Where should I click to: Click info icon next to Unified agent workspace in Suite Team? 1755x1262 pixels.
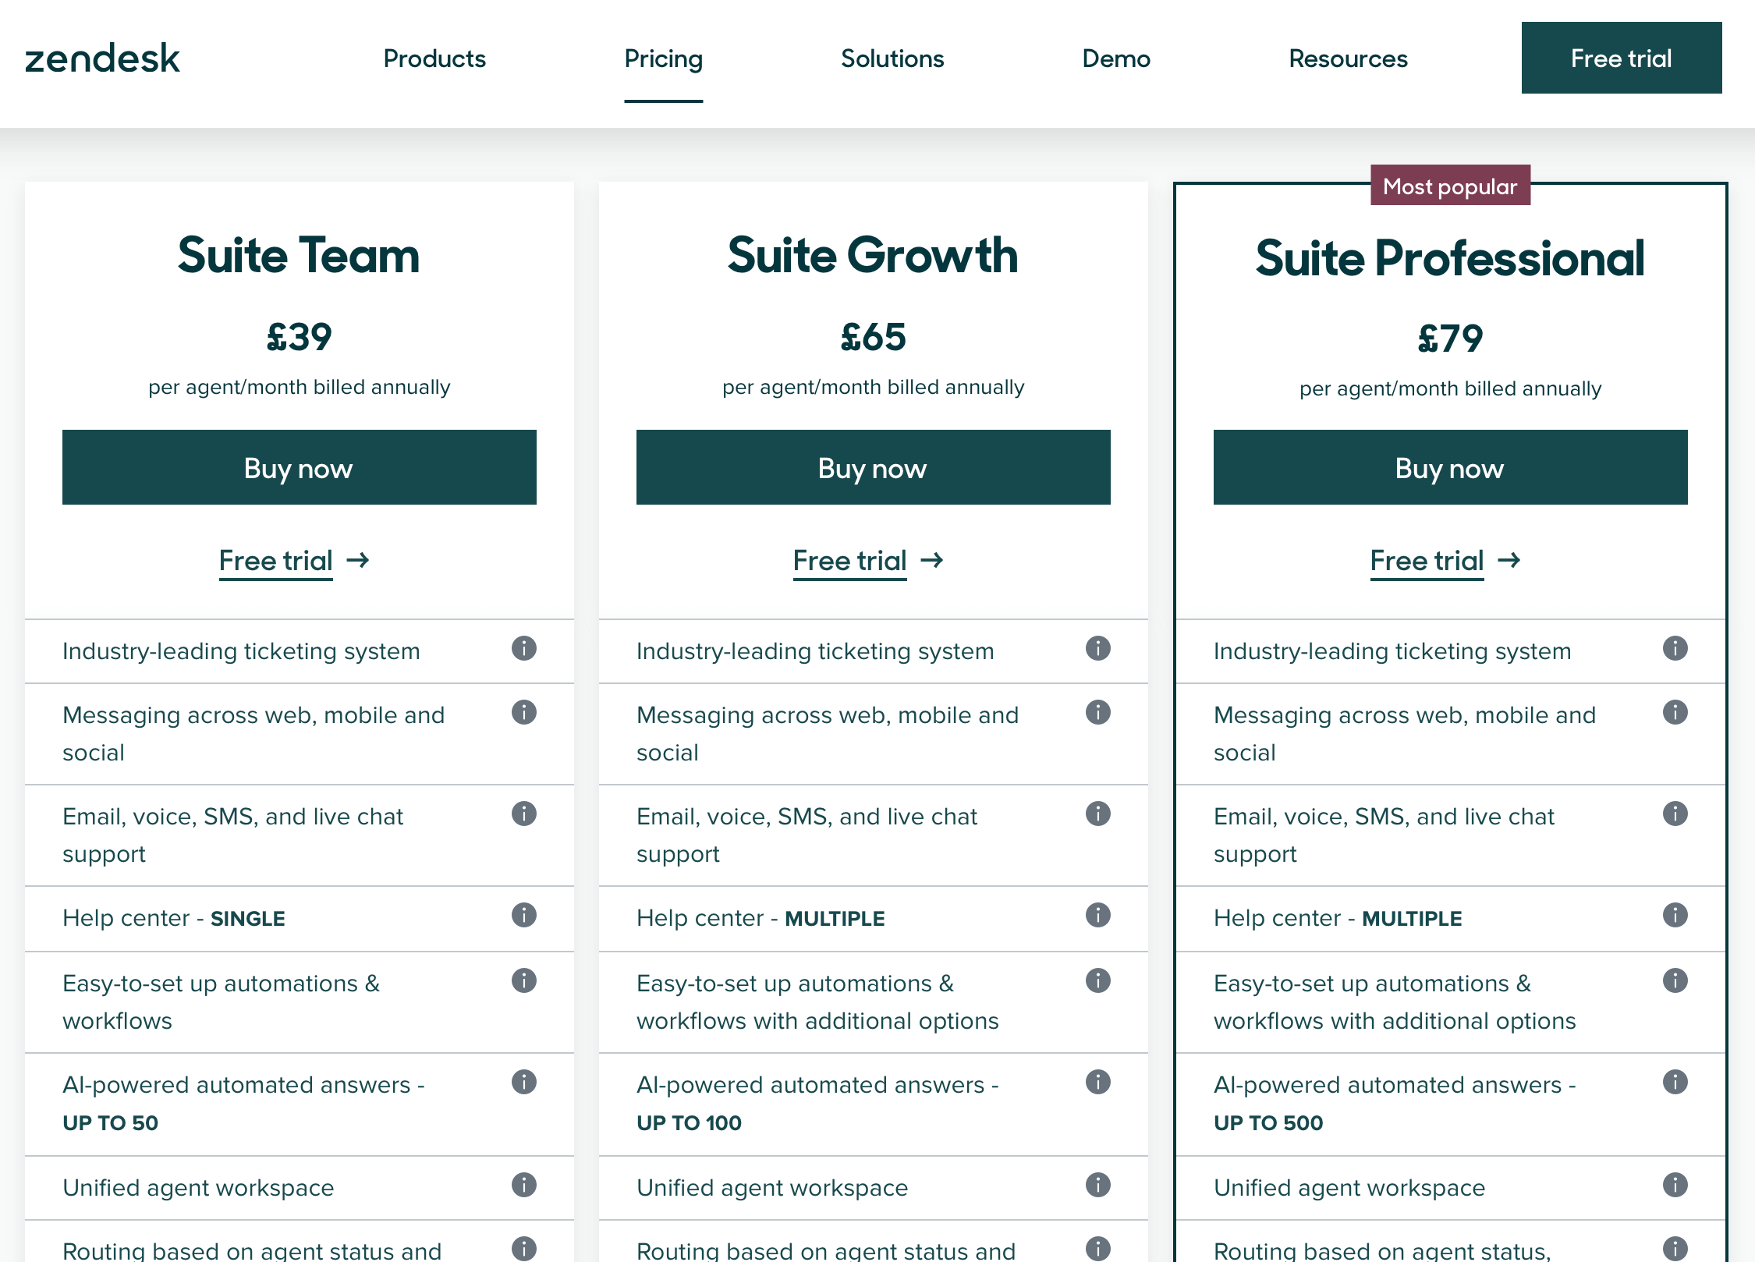[523, 1186]
